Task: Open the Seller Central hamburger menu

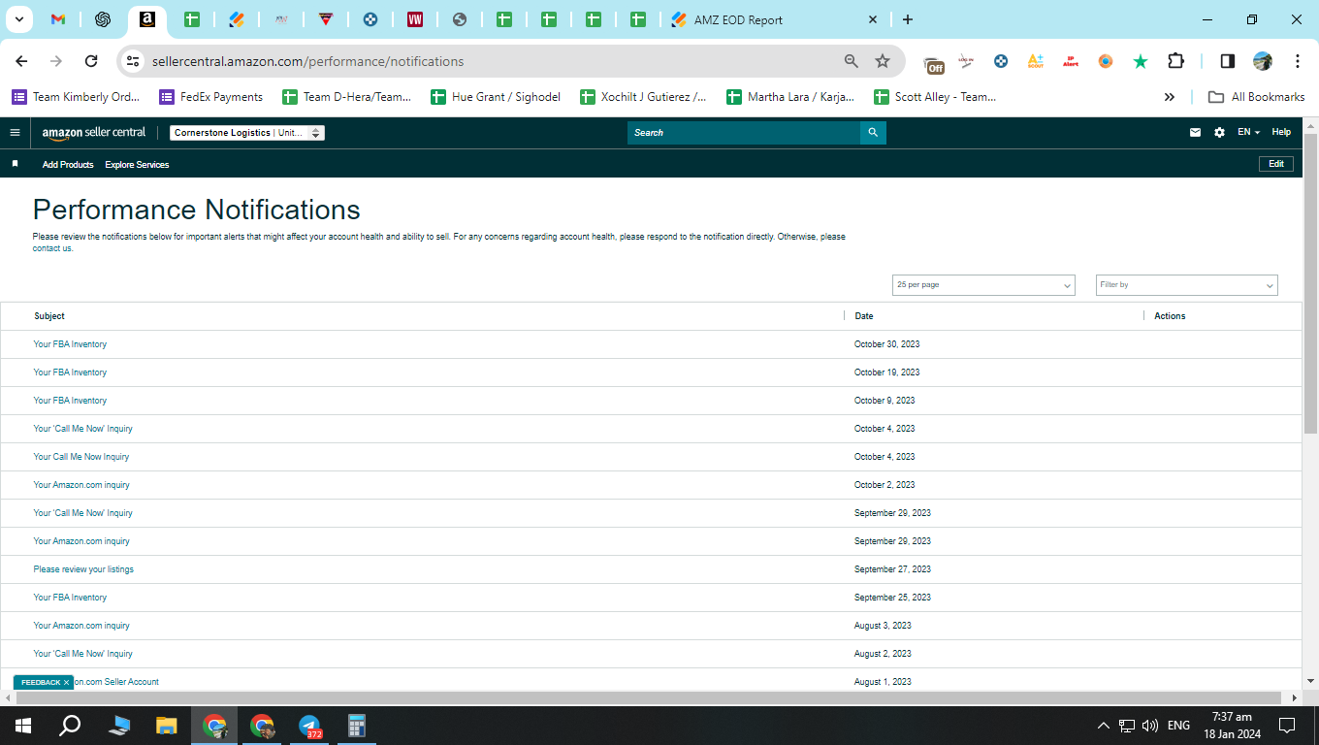Action: [x=15, y=132]
